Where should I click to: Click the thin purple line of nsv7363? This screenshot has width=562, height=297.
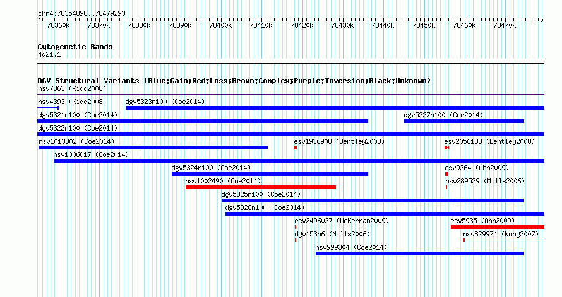pos(290,95)
